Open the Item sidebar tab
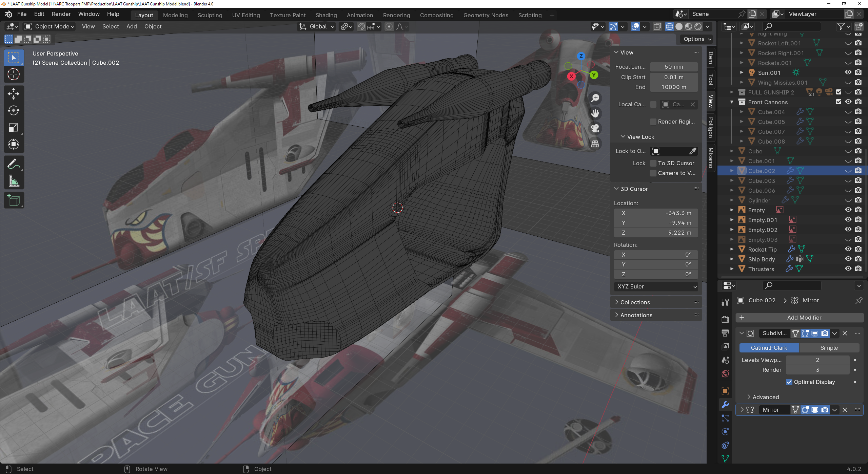Screen dimensions: 868x474 (711, 58)
